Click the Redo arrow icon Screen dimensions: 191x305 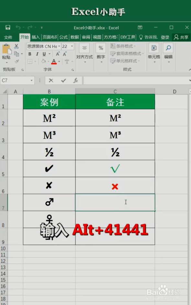click(30, 28)
